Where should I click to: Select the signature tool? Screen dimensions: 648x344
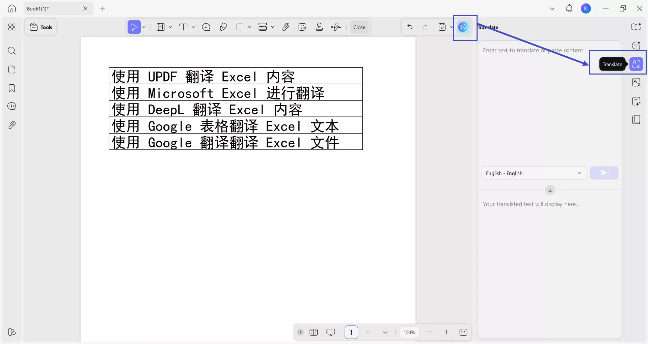(x=336, y=27)
